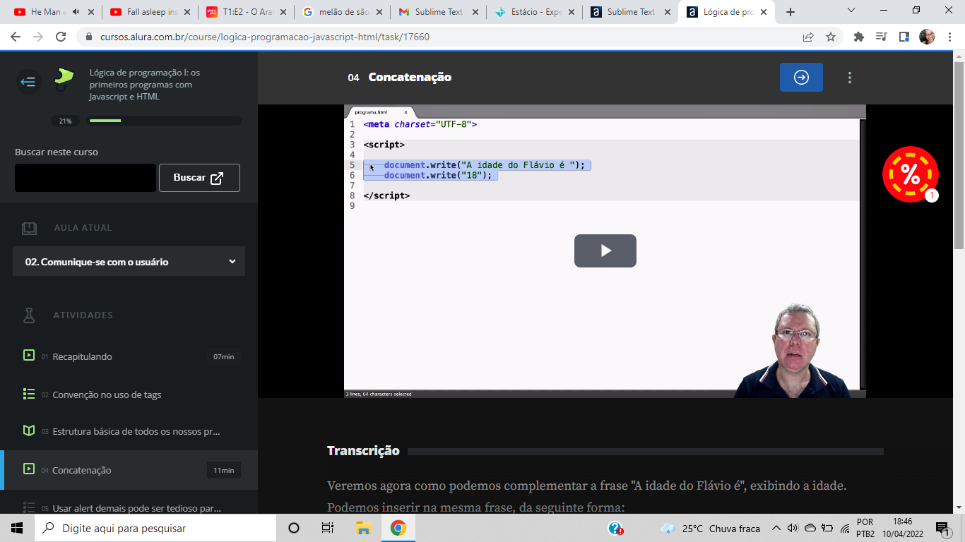
Task: Click the taskbar search box
Action: click(155, 528)
